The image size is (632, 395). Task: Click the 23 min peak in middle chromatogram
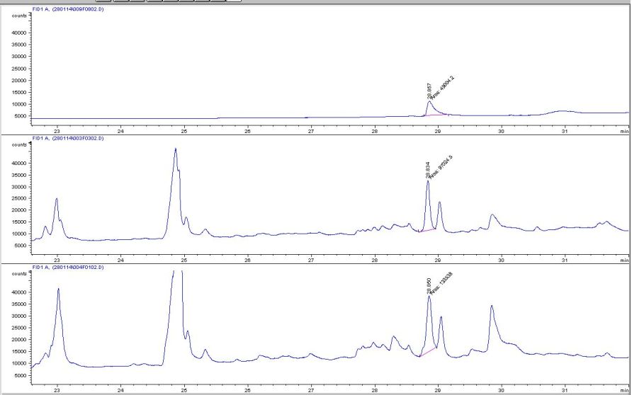coord(57,200)
